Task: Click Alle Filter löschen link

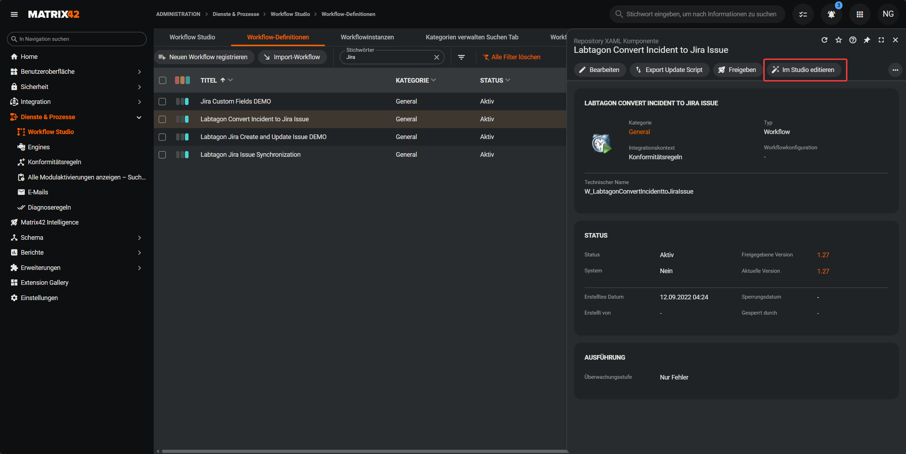Action: pyautogui.click(x=511, y=57)
